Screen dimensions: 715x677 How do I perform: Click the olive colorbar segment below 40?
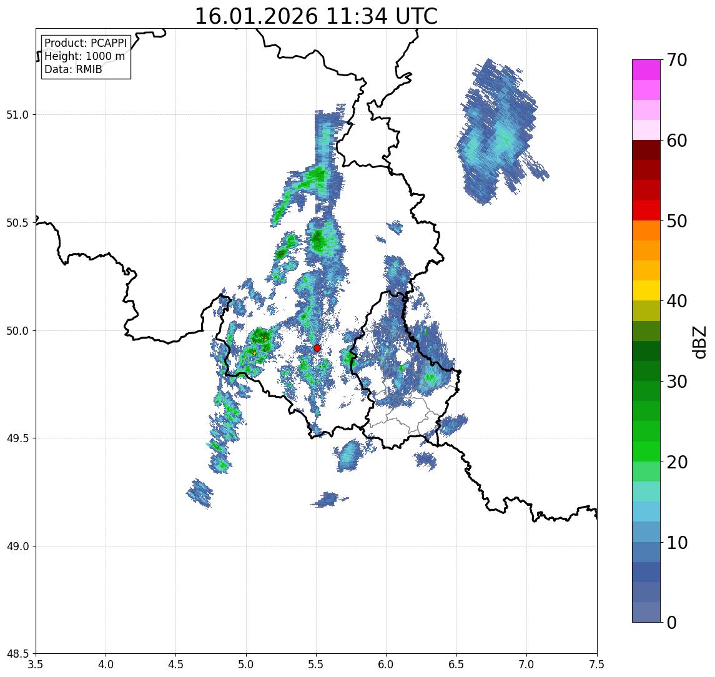coord(646,310)
